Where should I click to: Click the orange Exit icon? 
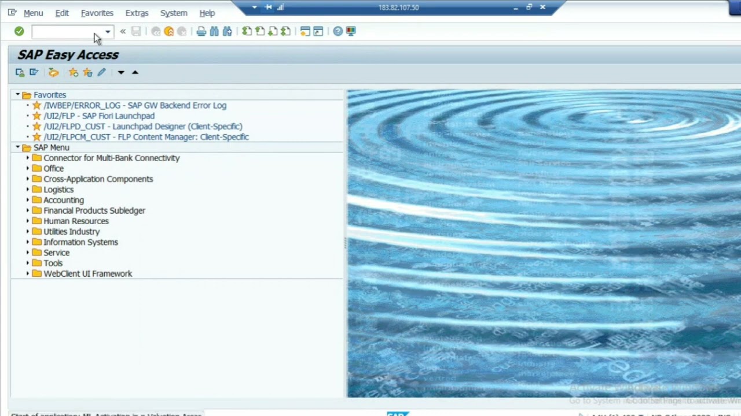click(x=169, y=31)
